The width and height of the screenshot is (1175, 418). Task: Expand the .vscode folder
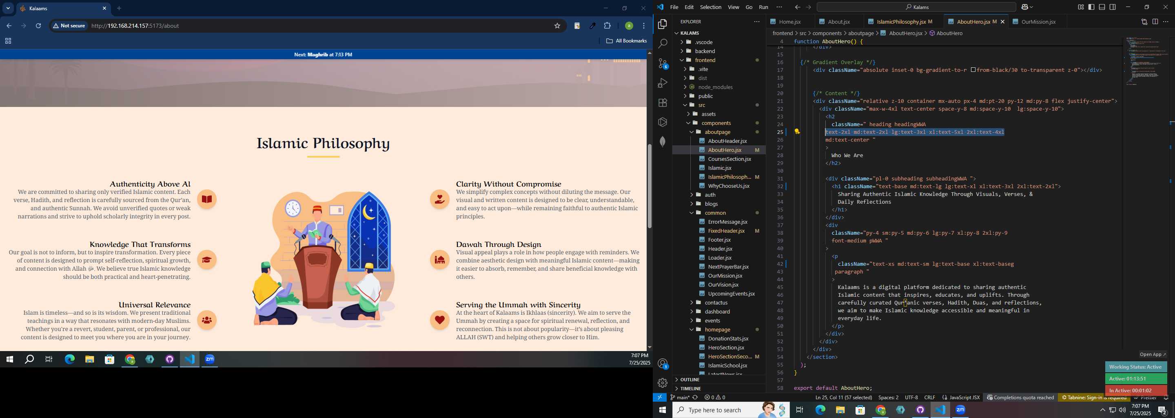(x=719, y=42)
